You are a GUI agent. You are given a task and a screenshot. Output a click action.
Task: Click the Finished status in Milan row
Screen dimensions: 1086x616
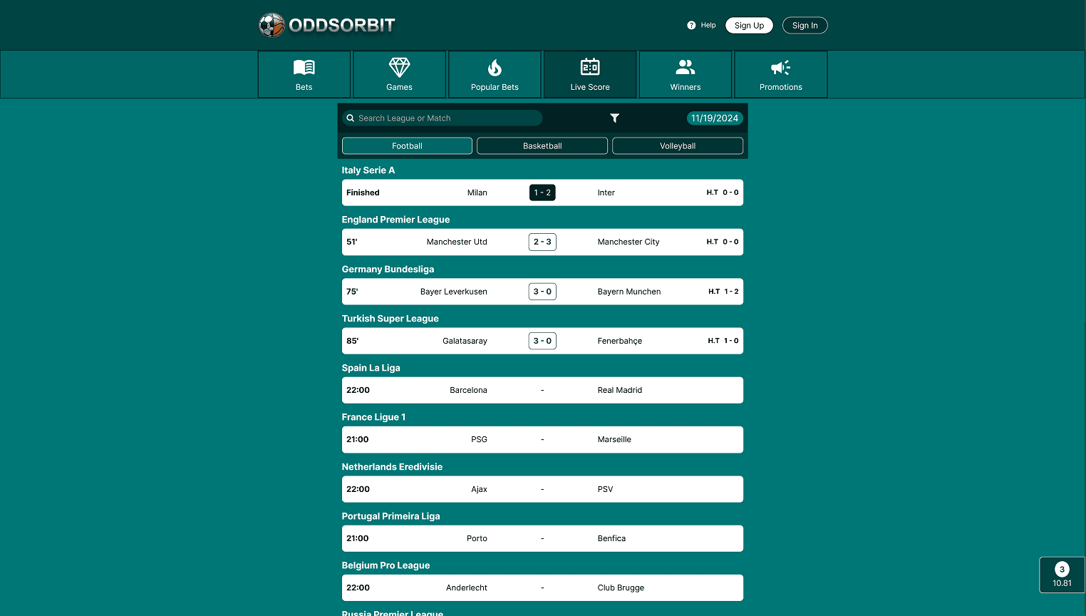pyautogui.click(x=363, y=192)
